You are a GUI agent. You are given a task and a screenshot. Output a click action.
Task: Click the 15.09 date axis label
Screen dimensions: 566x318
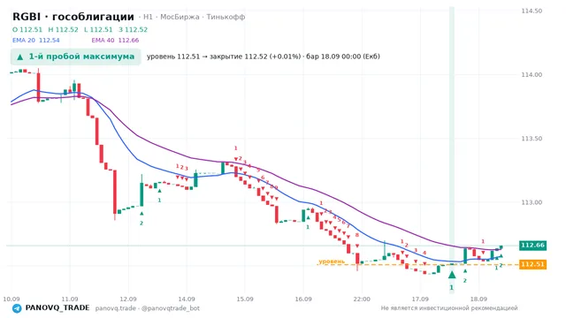(x=245, y=299)
